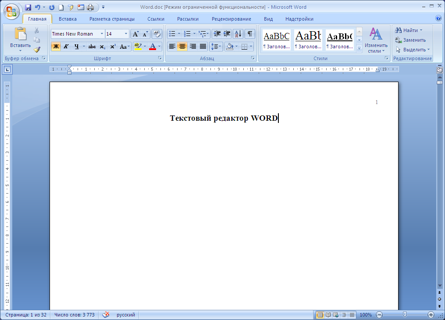The width and height of the screenshot is (445, 320).
Task: Click Изменить стили button
Action: tap(376, 40)
